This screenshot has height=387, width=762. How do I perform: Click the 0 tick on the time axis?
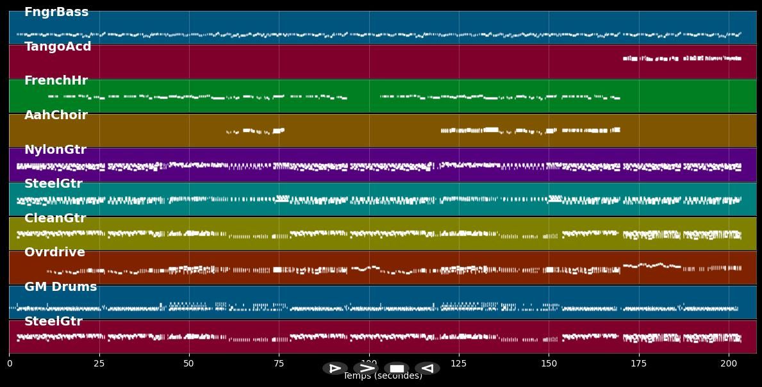(x=9, y=363)
